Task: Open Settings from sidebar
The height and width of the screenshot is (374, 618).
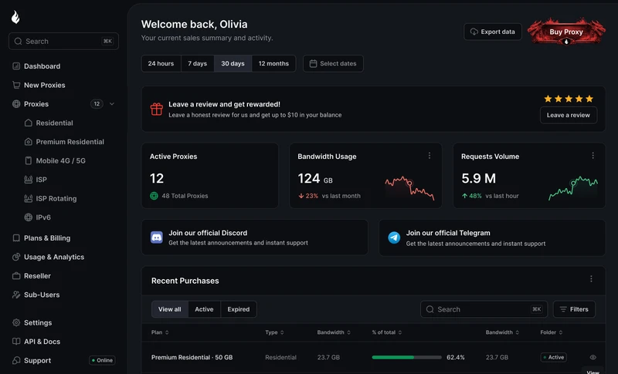Action: point(37,322)
